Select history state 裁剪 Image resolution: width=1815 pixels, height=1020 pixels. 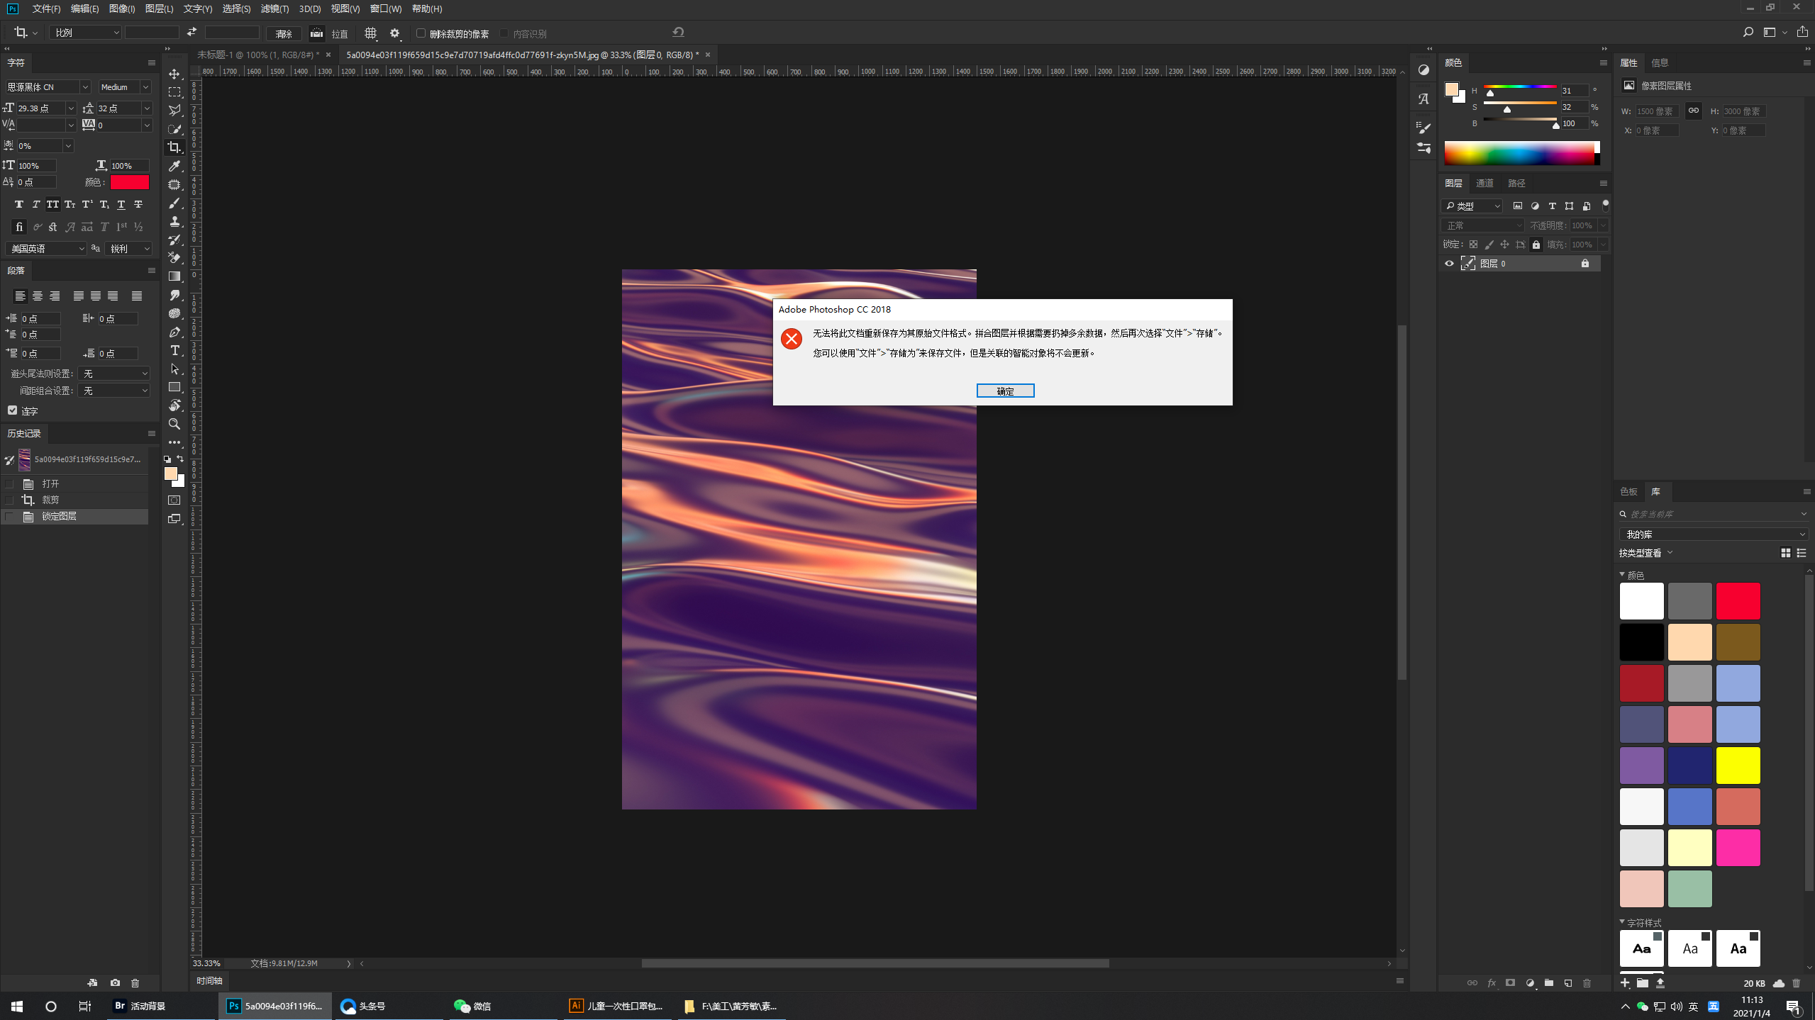pyautogui.click(x=75, y=500)
